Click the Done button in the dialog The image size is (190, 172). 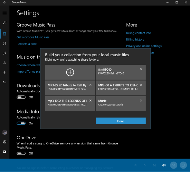pos(121,121)
